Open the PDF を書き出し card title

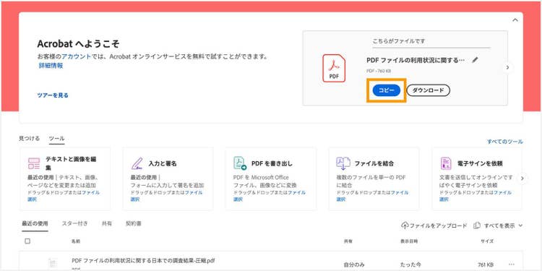(x=272, y=163)
